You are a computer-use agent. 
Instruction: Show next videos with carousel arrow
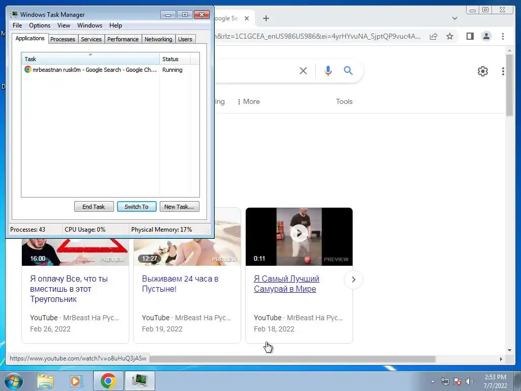pos(354,280)
